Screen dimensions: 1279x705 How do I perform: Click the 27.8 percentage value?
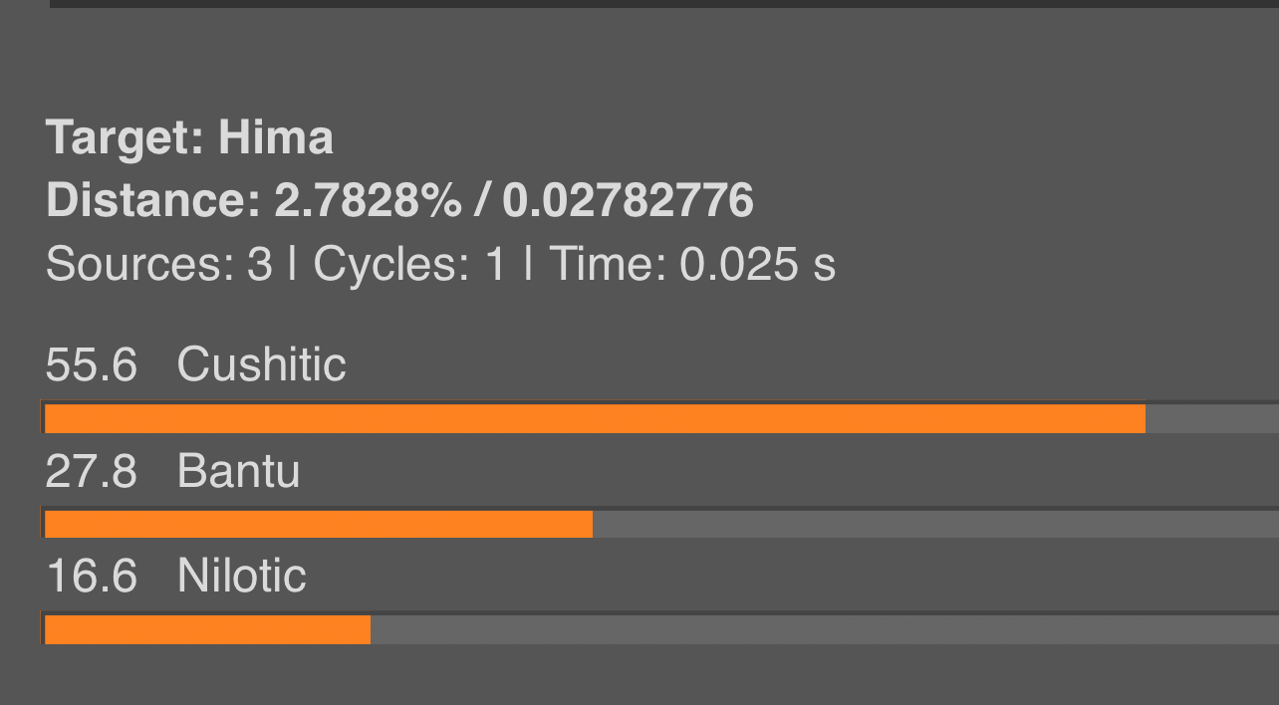point(91,470)
